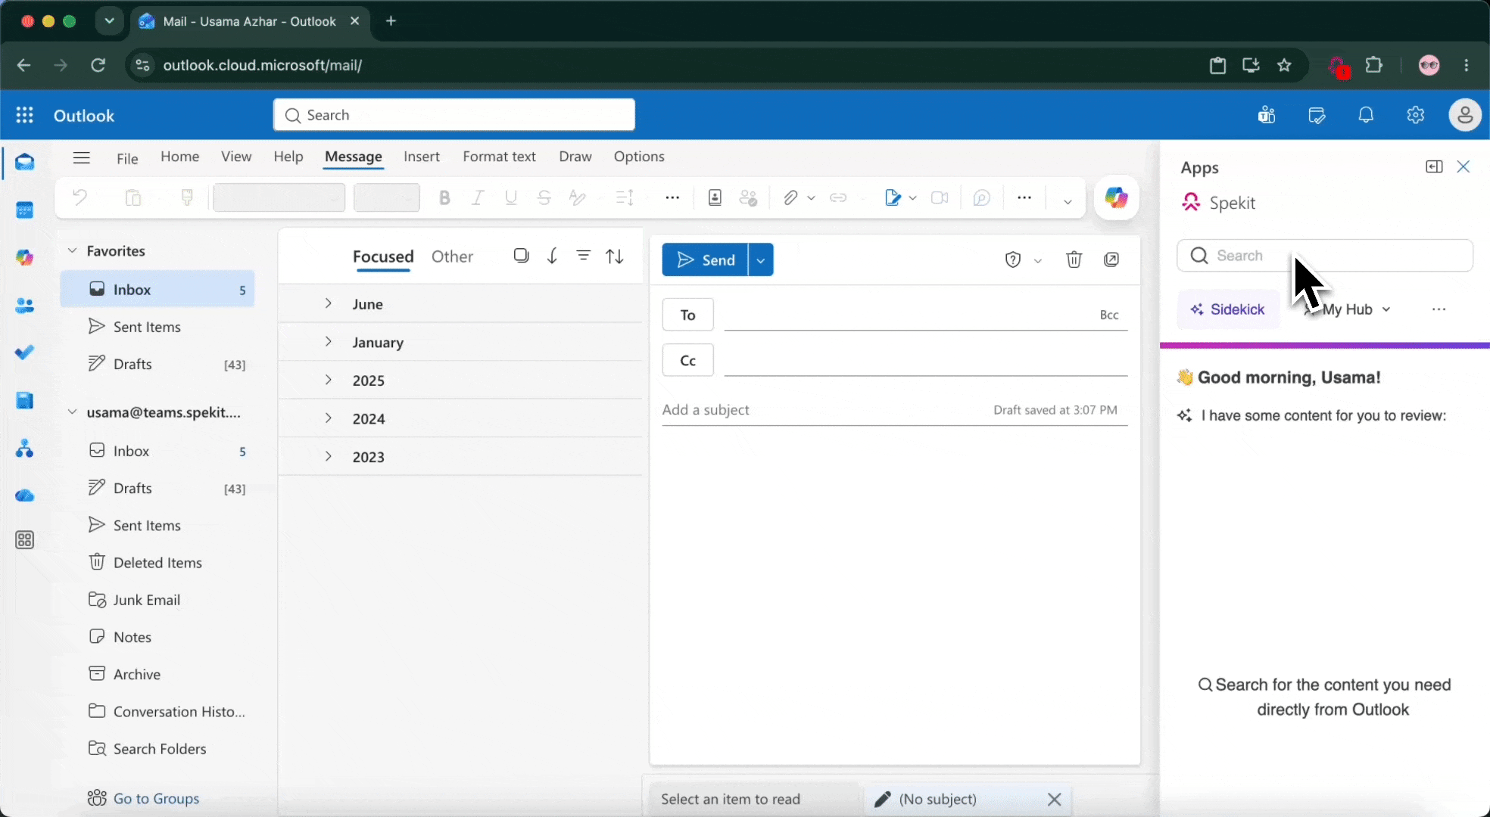Click the Add a subject field
The image size is (1490, 817).
click(825, 409)
